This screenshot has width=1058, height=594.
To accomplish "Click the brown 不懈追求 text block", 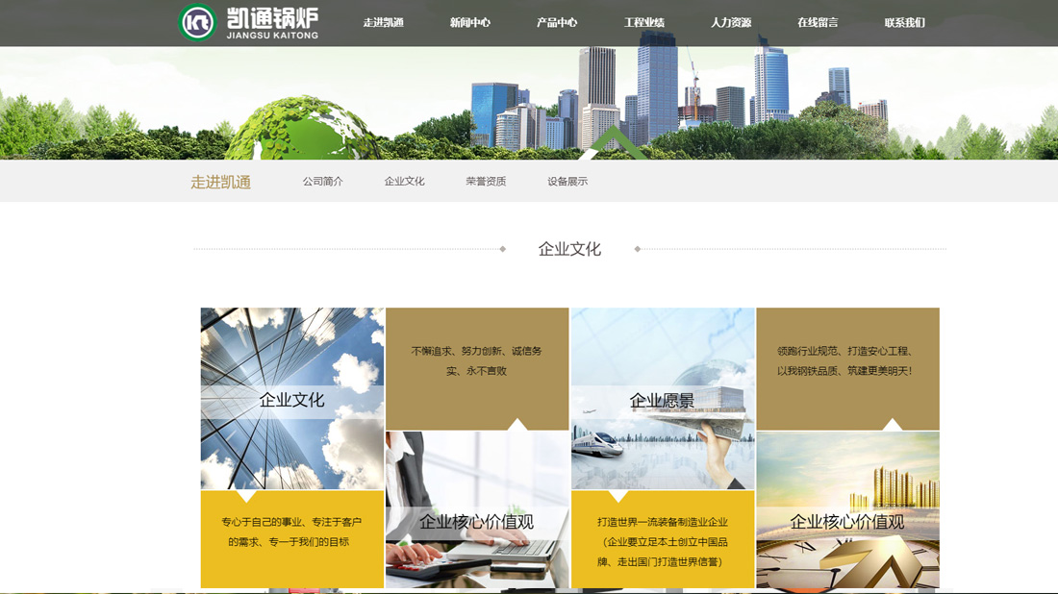I will pyautogui.click(x=478, y=360).
